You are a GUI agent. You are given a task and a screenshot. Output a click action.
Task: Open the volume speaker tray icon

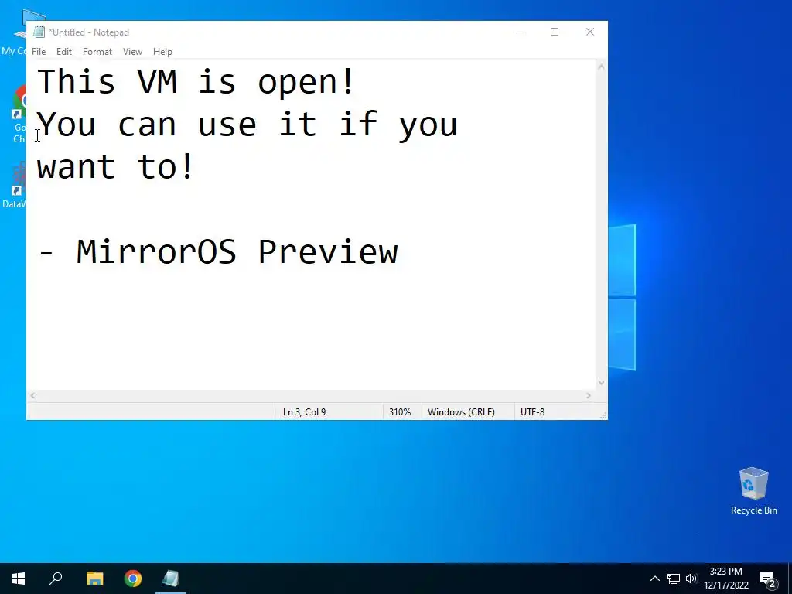tap(691, 579)
